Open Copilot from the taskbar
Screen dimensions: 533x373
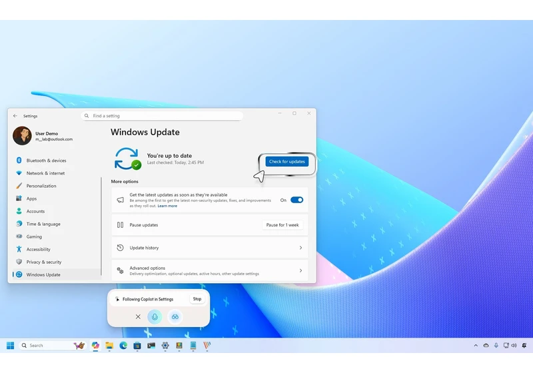point(95,346)
